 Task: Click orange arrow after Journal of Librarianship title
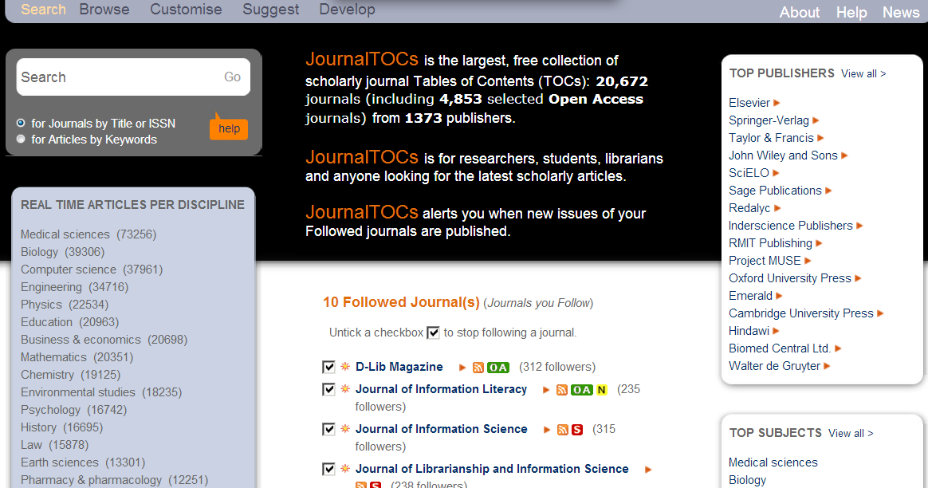648,470
